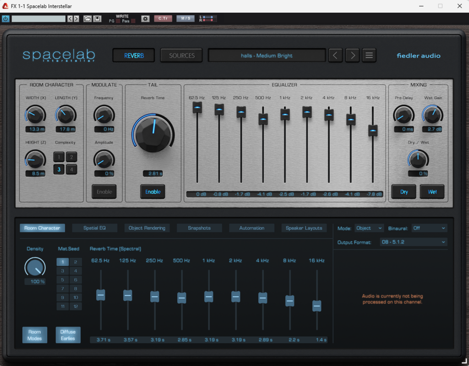Open the Snapshots tab
Image resolution: width=469 pixels, height=366 pixels.
pyautogui.click(x=199, y=228)
